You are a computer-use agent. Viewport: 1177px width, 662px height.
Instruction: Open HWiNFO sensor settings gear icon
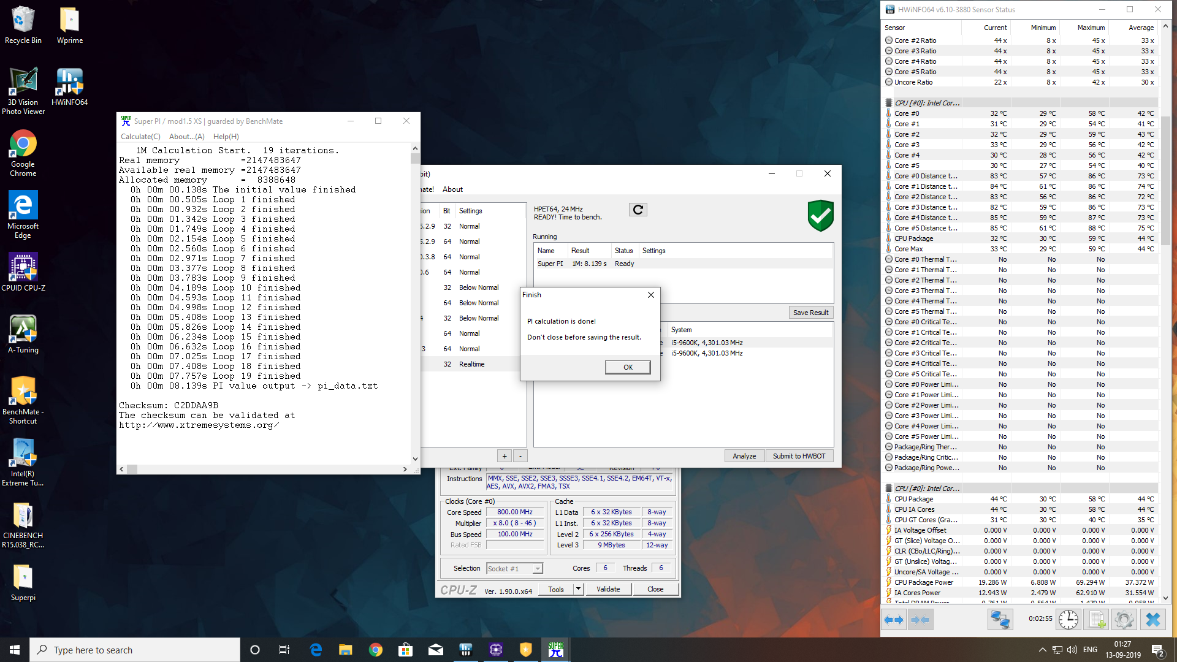pyautogui.click(x=1124, y=620)
